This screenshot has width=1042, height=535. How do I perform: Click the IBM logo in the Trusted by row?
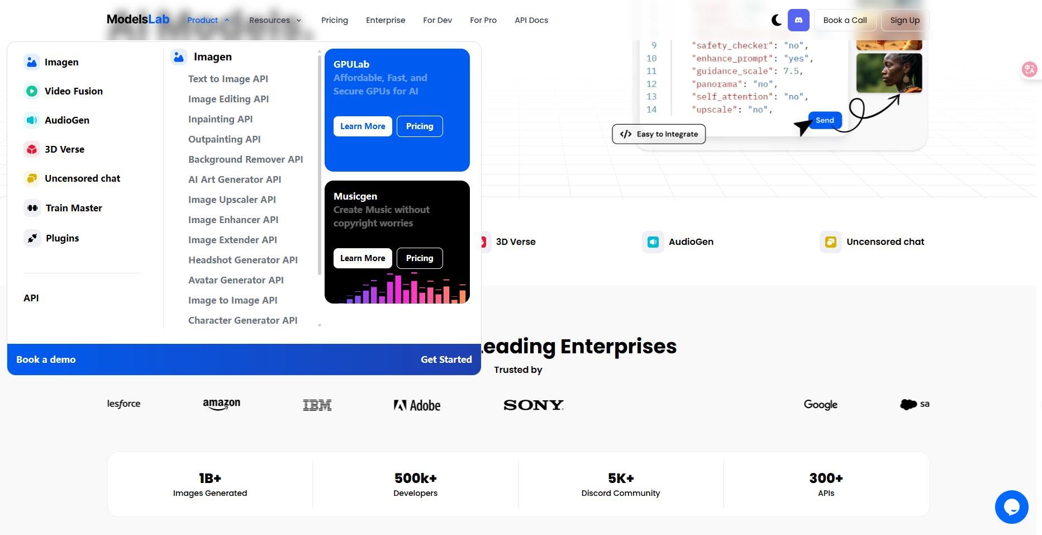[317, 405]
